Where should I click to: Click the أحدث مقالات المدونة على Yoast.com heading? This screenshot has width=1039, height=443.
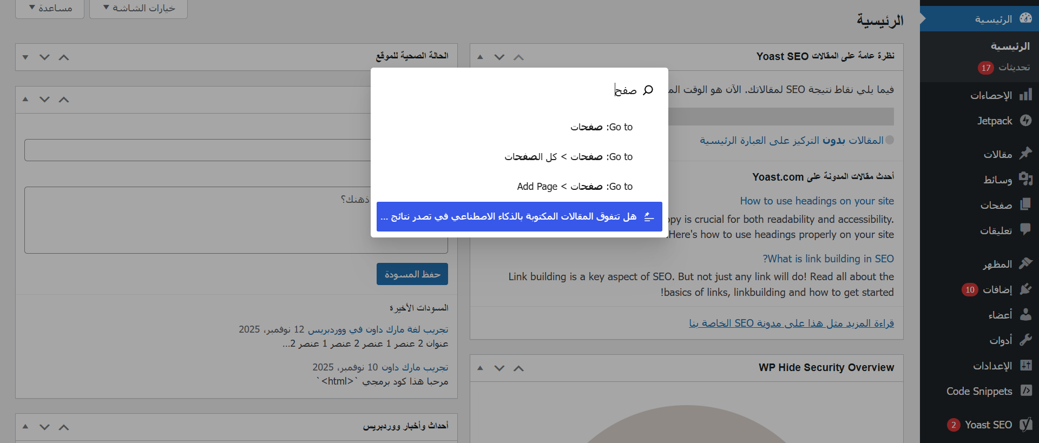[823, 177]
